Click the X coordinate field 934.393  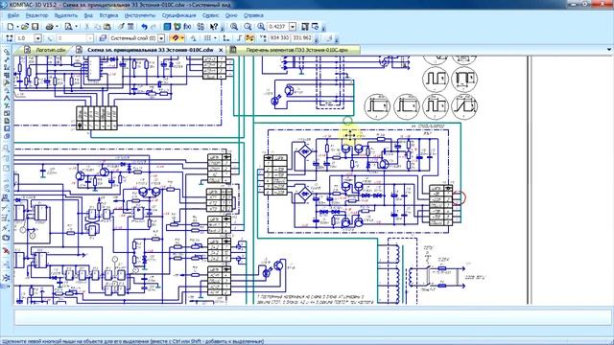tap(279, 38)
